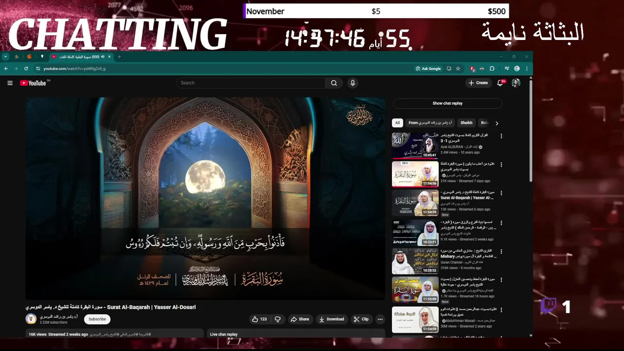The height and width of the screenshot is (351, 624).
Task: Click the Clip button
Action: click(361, 319)
